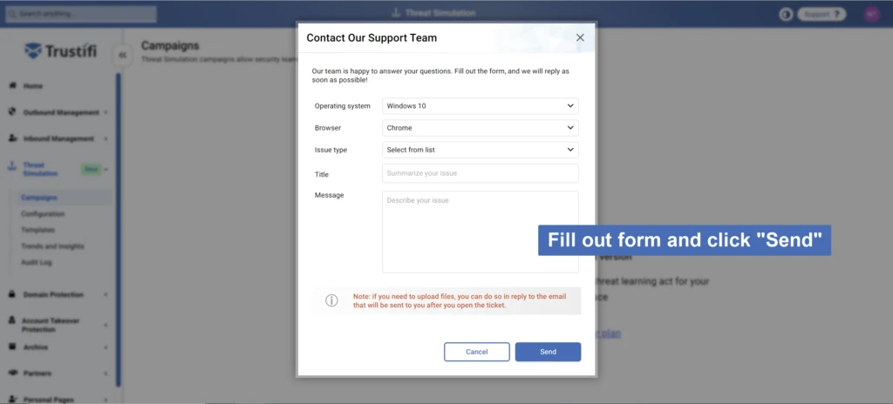Click the Title input field
The height and width of the screenshot is (404, 893).
pyautogui.click(x=481, y=173)
